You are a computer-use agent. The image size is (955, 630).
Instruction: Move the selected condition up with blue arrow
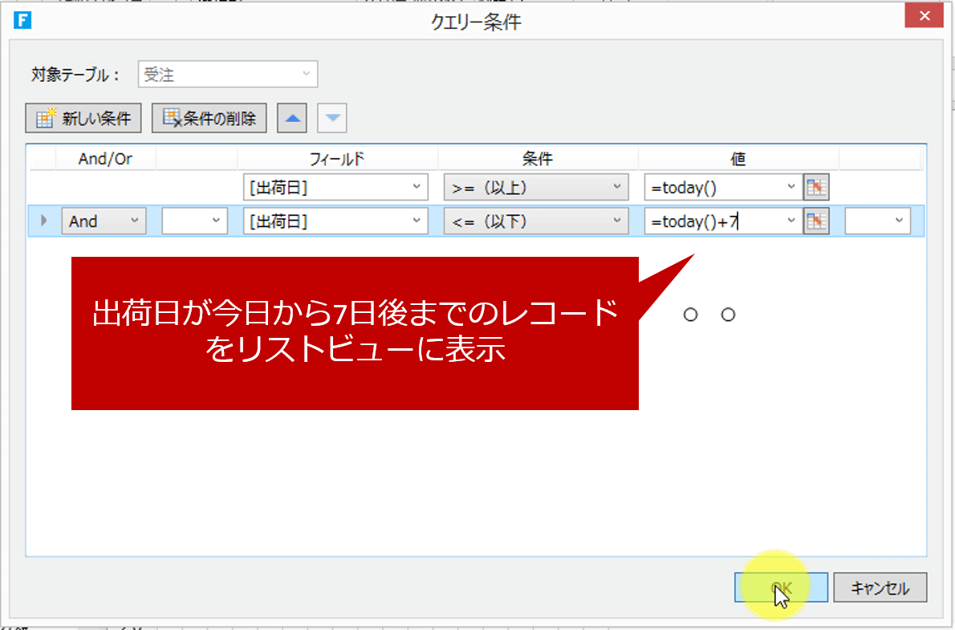pos(291,117)
